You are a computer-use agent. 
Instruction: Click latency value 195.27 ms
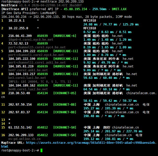coord(91,108)
